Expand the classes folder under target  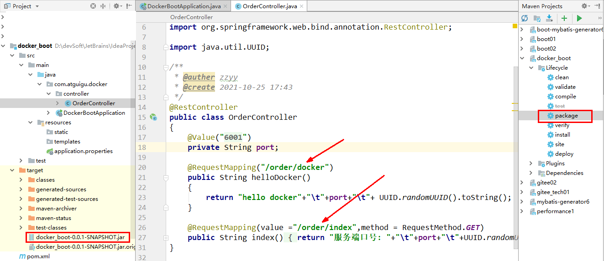point(21,180)
